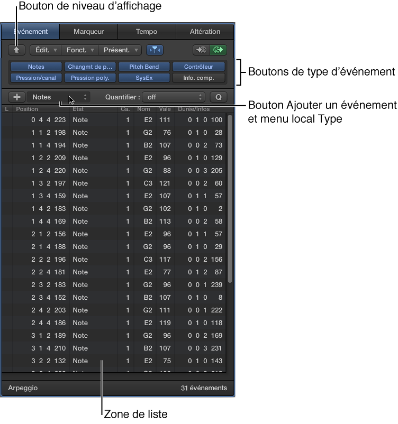Screen dimensions: 398x424
Task: Click the L column header
Action: pyautogui.click(x=7, y=109)
